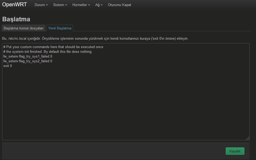The height and width of the screenshot is (160, 256).
Task: Click the caret arrow beside Hizmetler
Action: (x=89, y=5)
